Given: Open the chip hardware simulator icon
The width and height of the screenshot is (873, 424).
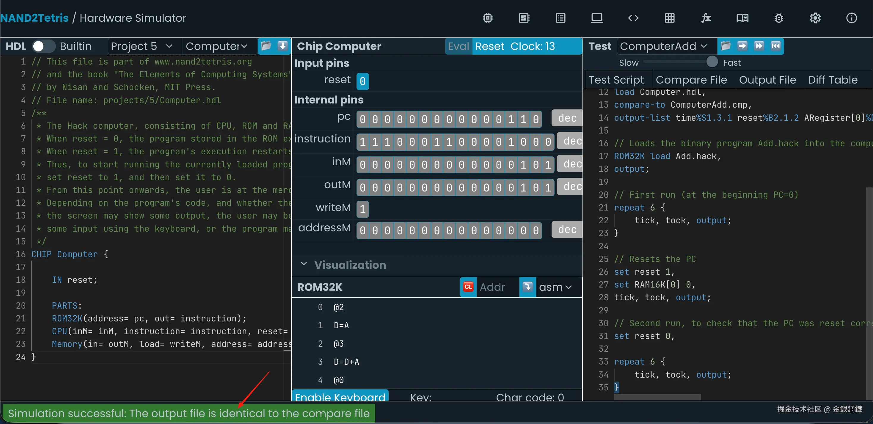Looking at the screenshot, I should point(487,18).
